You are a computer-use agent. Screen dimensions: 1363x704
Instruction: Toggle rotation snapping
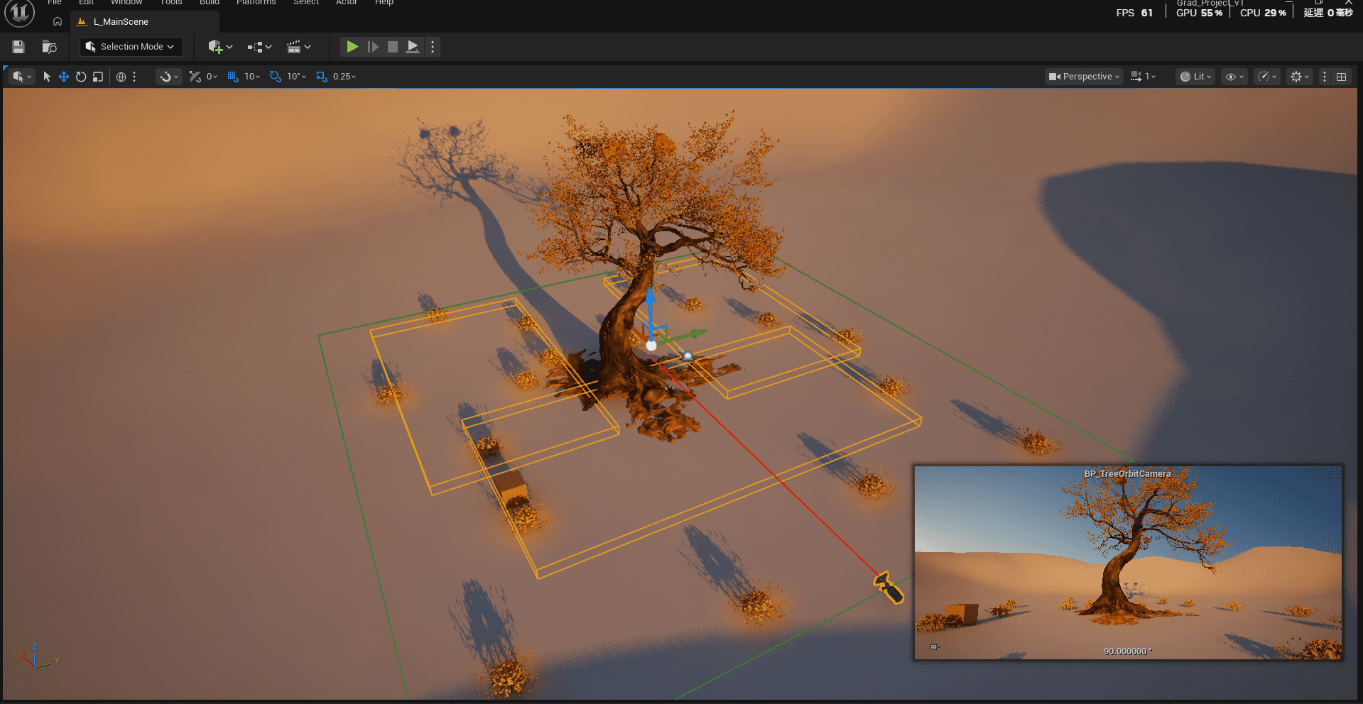(x=276, y=77)
